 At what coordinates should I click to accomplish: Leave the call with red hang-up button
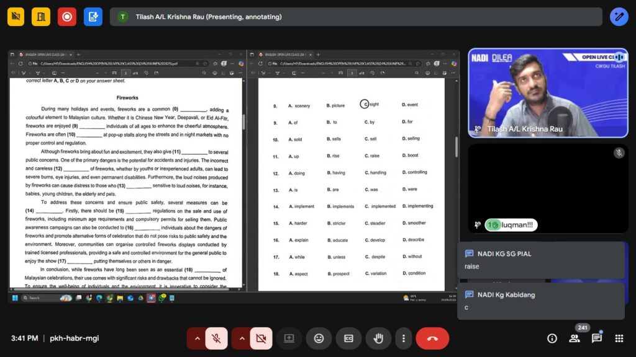[x=432, y=338]
